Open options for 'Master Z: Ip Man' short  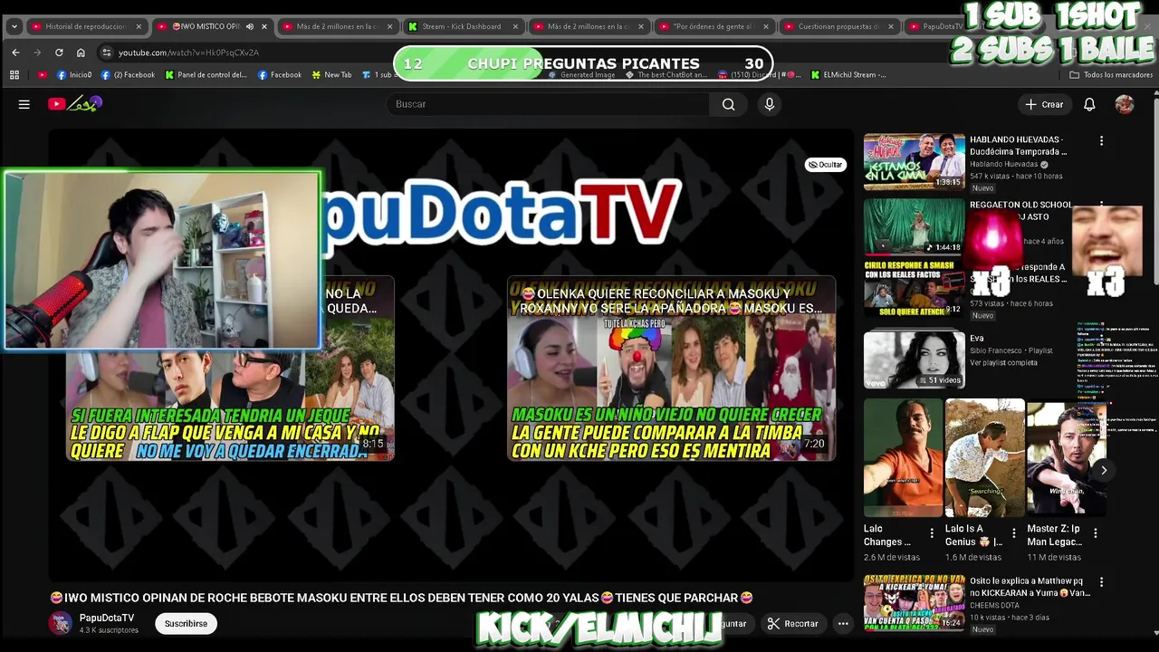(1095, 533)
